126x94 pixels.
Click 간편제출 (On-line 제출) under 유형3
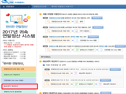click(86, 40)
